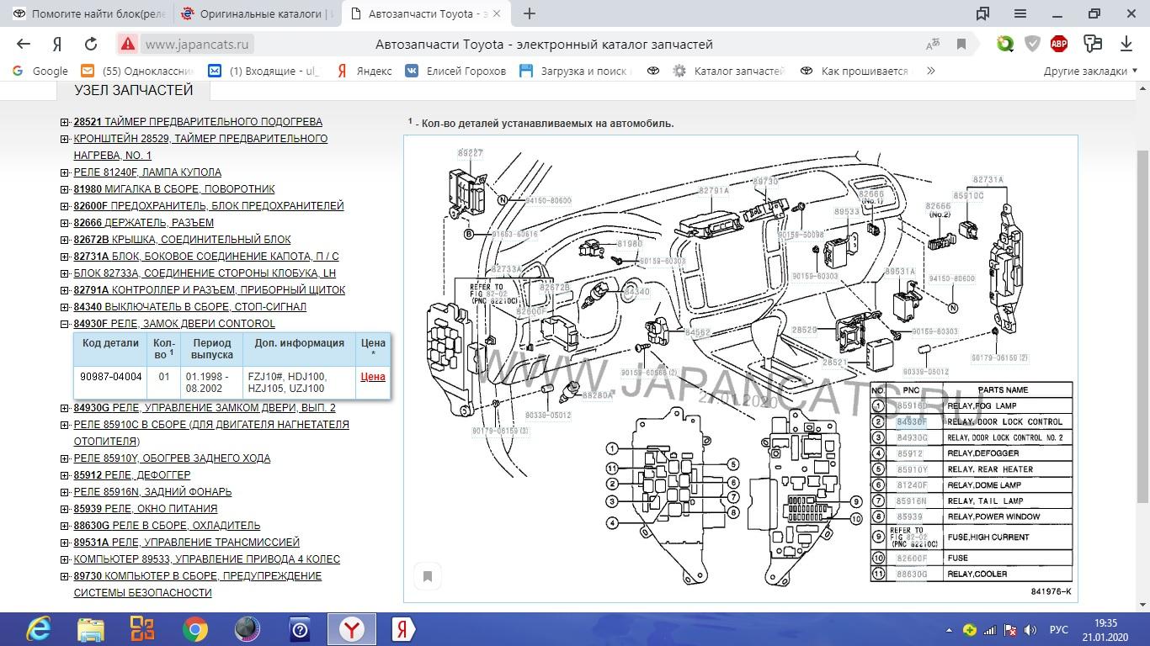The width and height of the screenshot is (1150, 646).
Task: Open РЕЛЕ 85910C В СБОРЕ link
Action: [x=211, y=432]
